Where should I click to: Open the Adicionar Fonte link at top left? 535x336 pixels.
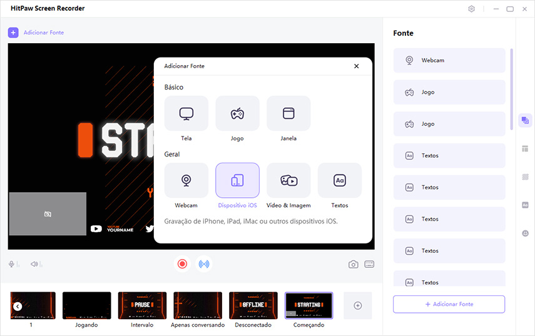(x=44, y=33)
